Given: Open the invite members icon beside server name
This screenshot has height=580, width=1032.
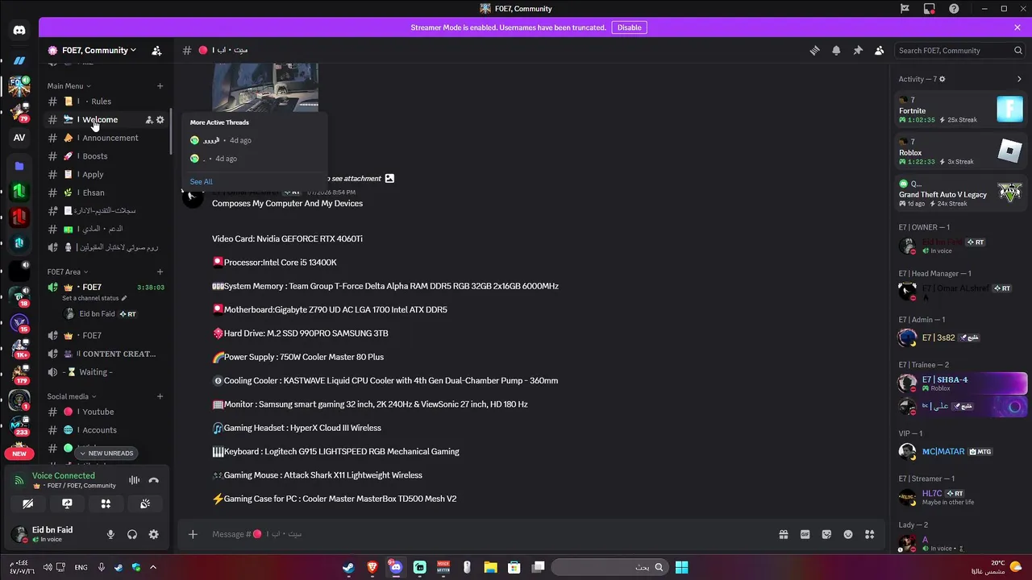Looking at the screenshot, I should pos(156,50).
